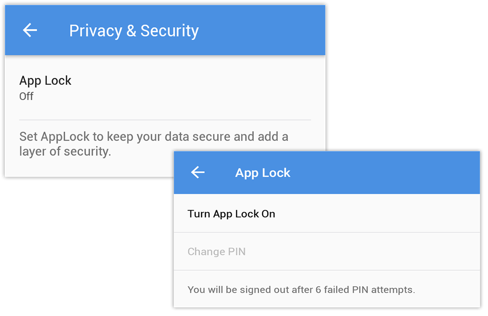
Task: Open the App Lock setting row
Action: [45, 88]
